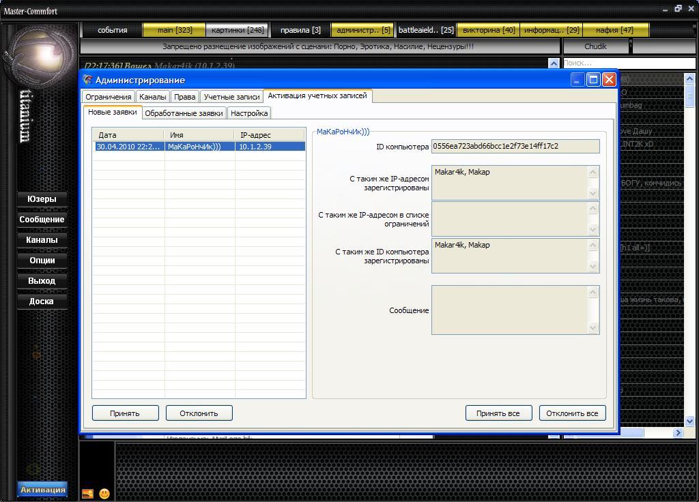Click the insert picture icon
The width and height of the screenshot is (699, 502).
pyautogui.click(x=87, y=493)
